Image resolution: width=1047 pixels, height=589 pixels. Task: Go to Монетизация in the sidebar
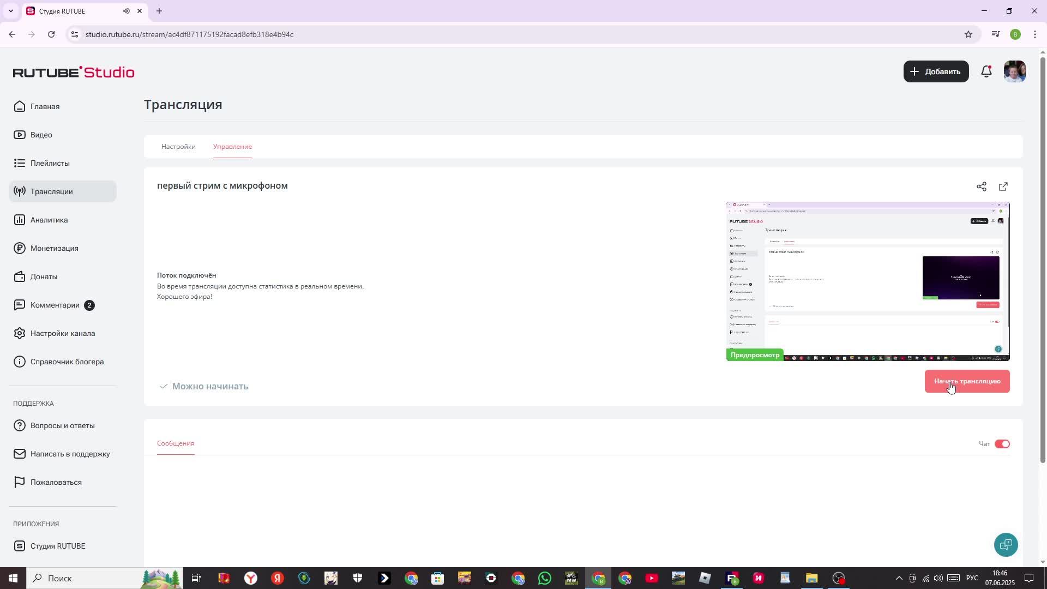(54, 248)
